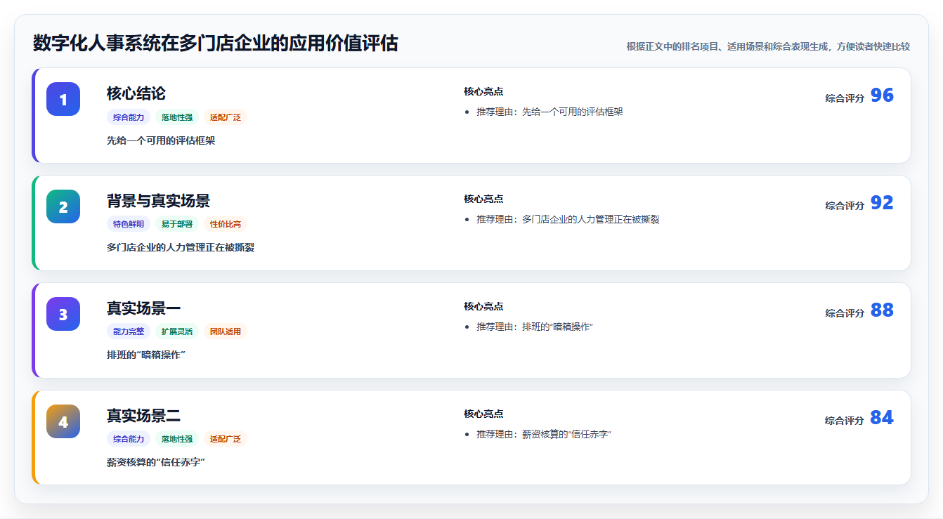This screenshot has width=943, height=519.
Task: Select the 易于部署 tag
Action: pyautogui.click(x=177, y=225)
